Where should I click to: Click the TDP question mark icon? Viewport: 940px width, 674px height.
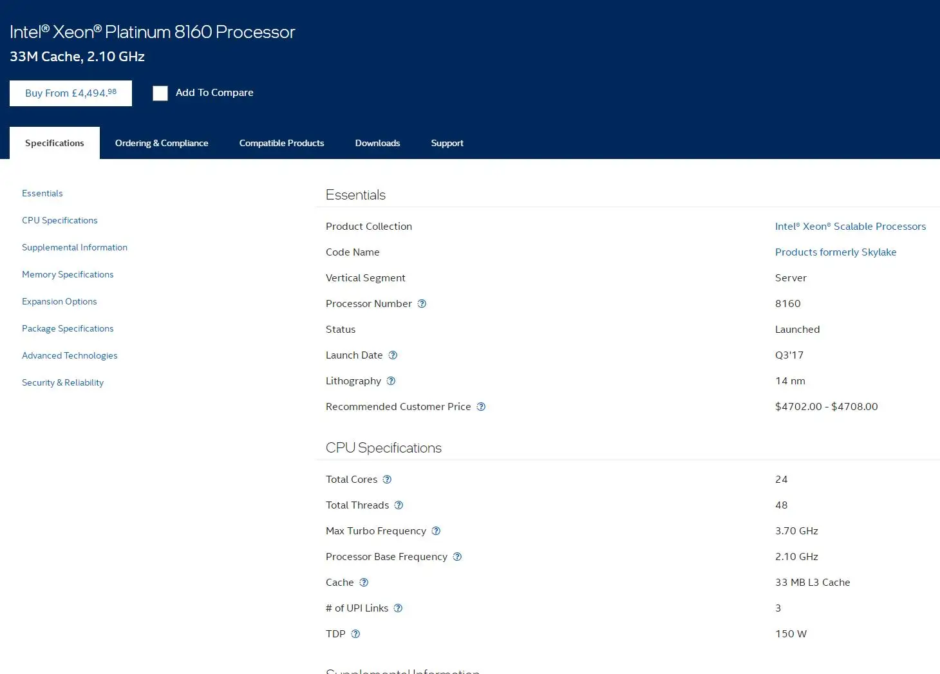355,634
